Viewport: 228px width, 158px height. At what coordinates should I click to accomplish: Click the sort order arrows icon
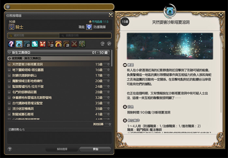click(x=103, y=44)
